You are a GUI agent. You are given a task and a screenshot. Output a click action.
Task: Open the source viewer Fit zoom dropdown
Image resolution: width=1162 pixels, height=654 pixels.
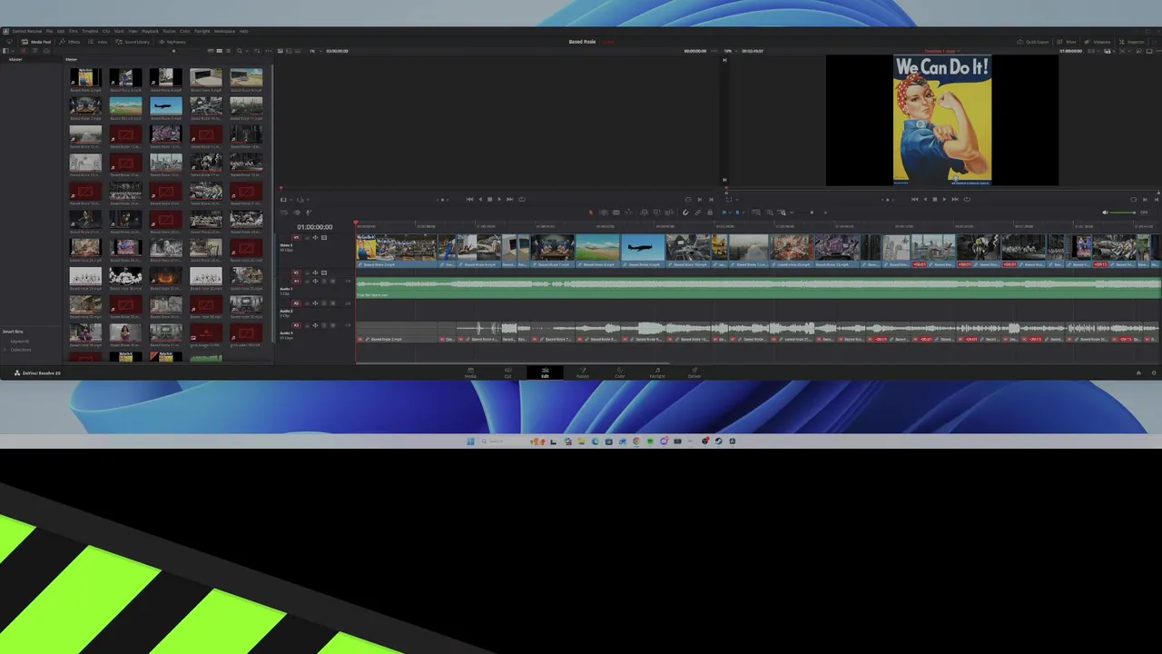315,51
